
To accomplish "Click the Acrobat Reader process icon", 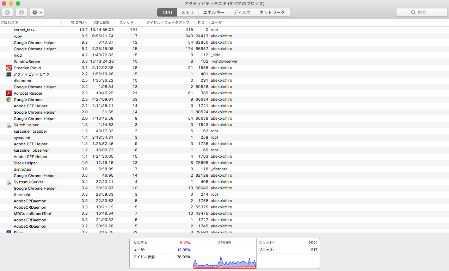I will (9, 93).
